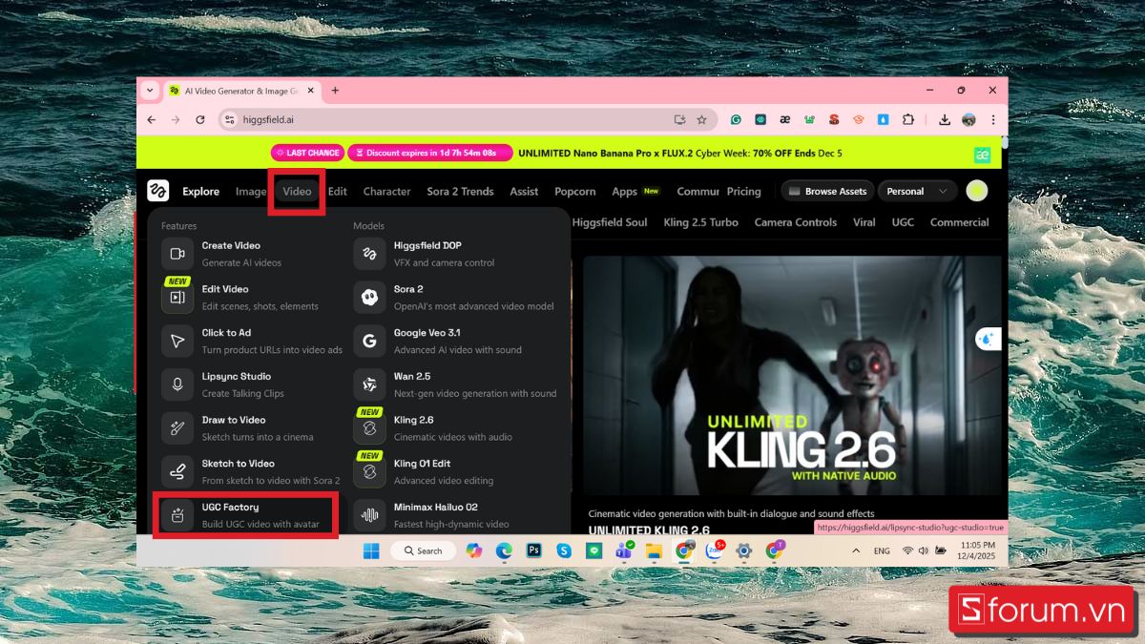Click the Create Video camera icon
Image resolution: width=1145 pixels, height=644 pixels.
(177, 254)
